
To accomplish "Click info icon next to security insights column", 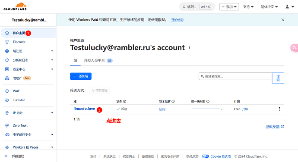I will (173, 102).
